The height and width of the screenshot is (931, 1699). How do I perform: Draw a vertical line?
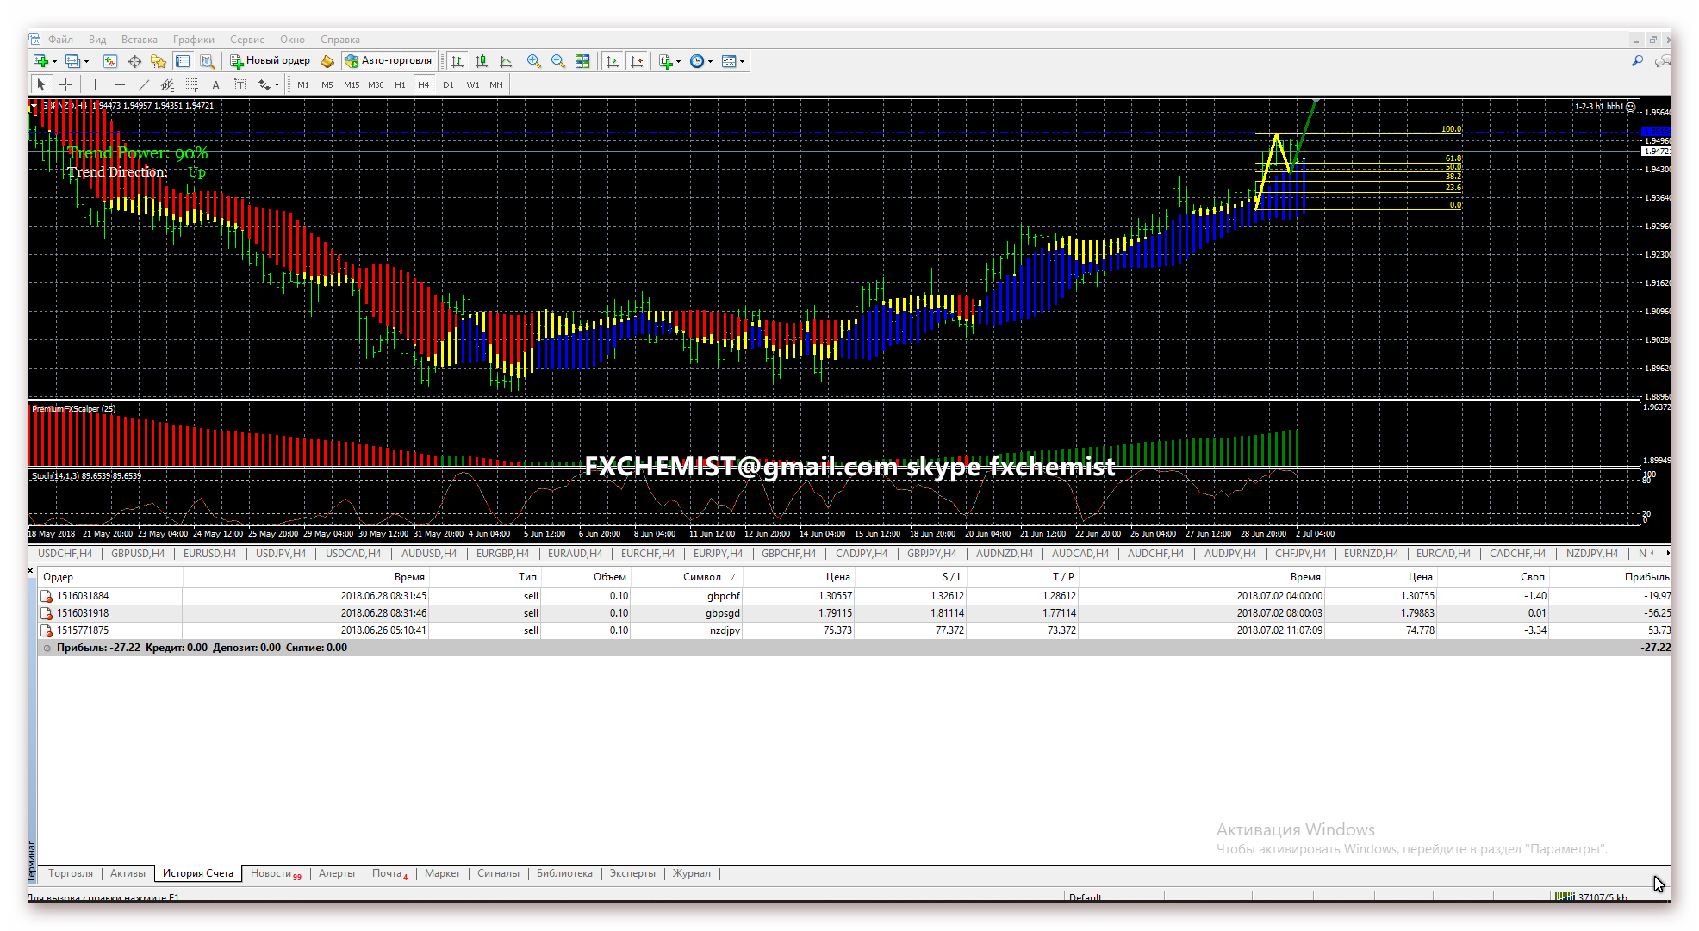click(95, 84)
